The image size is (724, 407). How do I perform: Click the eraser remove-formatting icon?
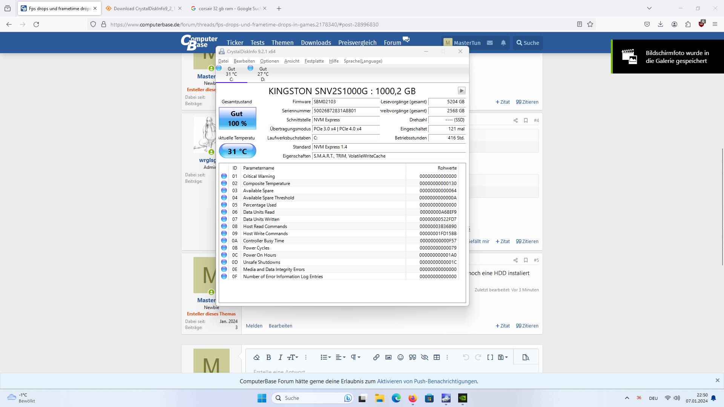[x=256, y=357]
